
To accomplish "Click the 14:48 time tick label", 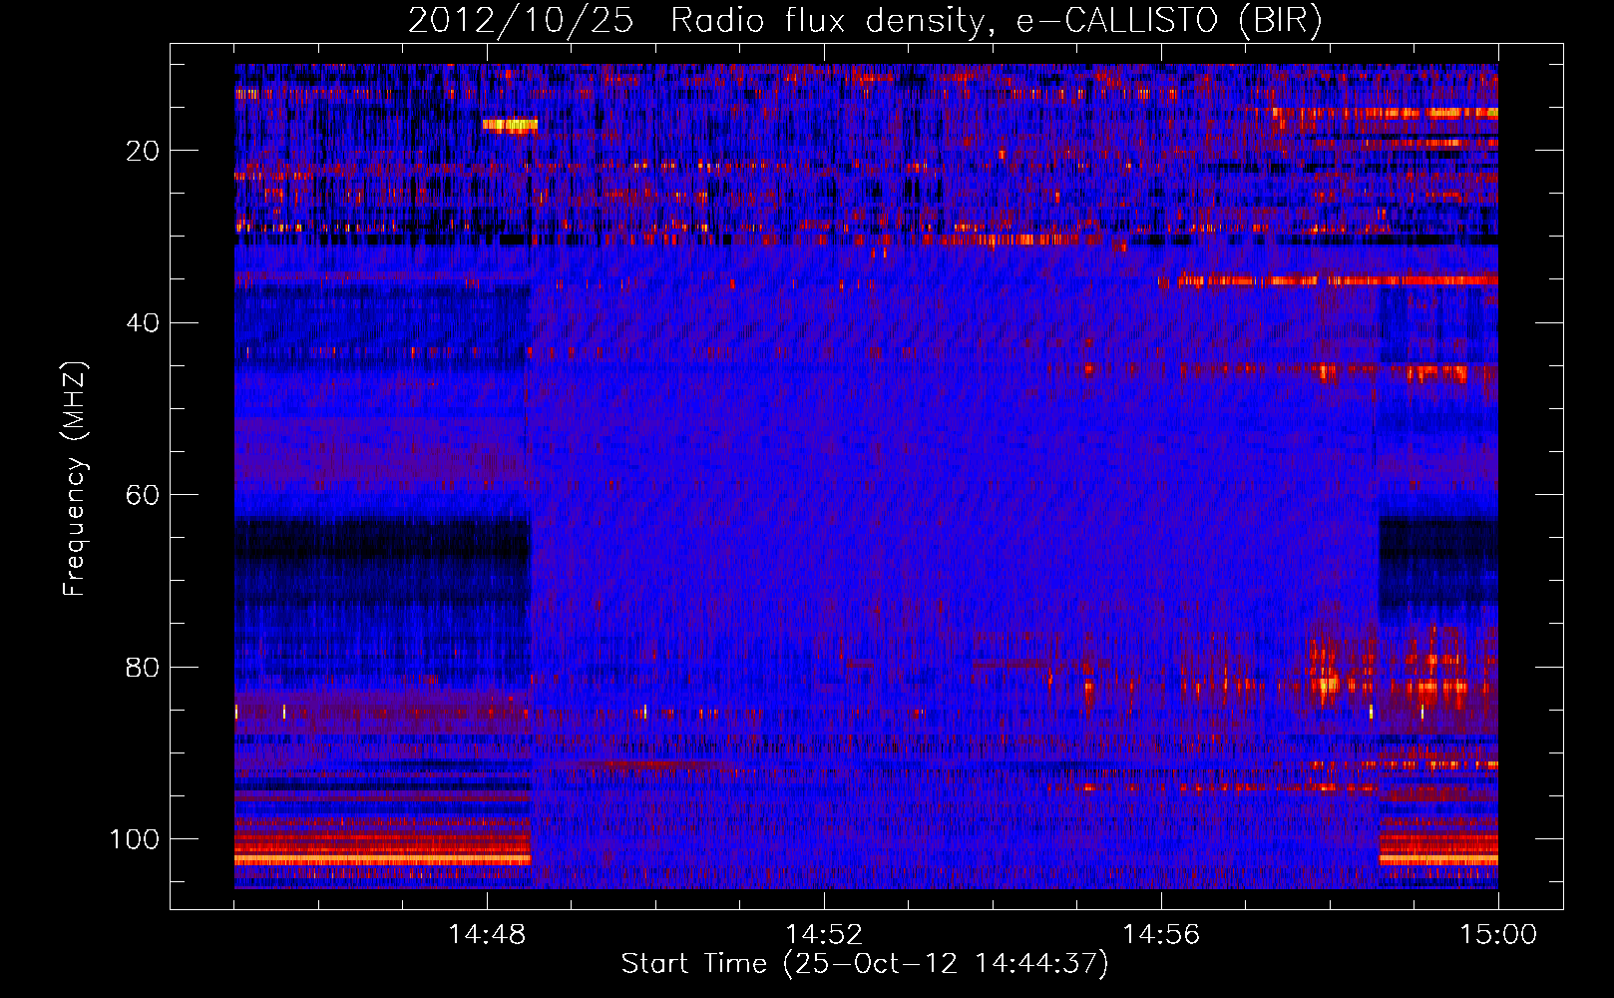I will 487,935.
